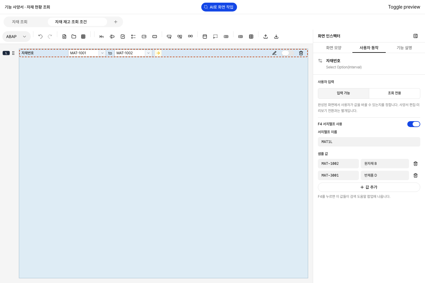Click the MAT-3001 sample value field
425x283 pixels.
tap(338, 175)
